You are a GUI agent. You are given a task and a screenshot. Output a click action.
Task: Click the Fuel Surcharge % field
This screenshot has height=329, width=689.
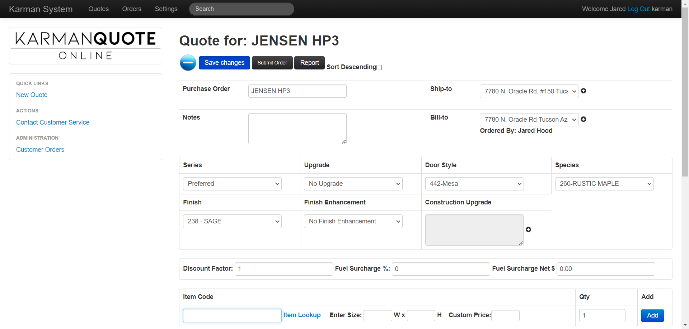[x=441, y=269]
